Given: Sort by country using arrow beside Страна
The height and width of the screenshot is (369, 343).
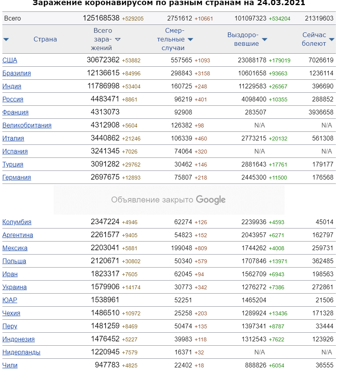Looking at the screenshot, I should pyautogui.click(x=6, y=39).
